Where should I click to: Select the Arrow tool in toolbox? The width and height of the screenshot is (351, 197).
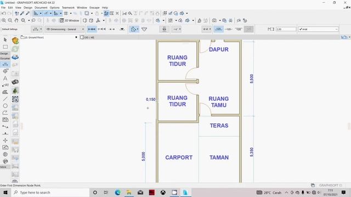click(5, 40)
